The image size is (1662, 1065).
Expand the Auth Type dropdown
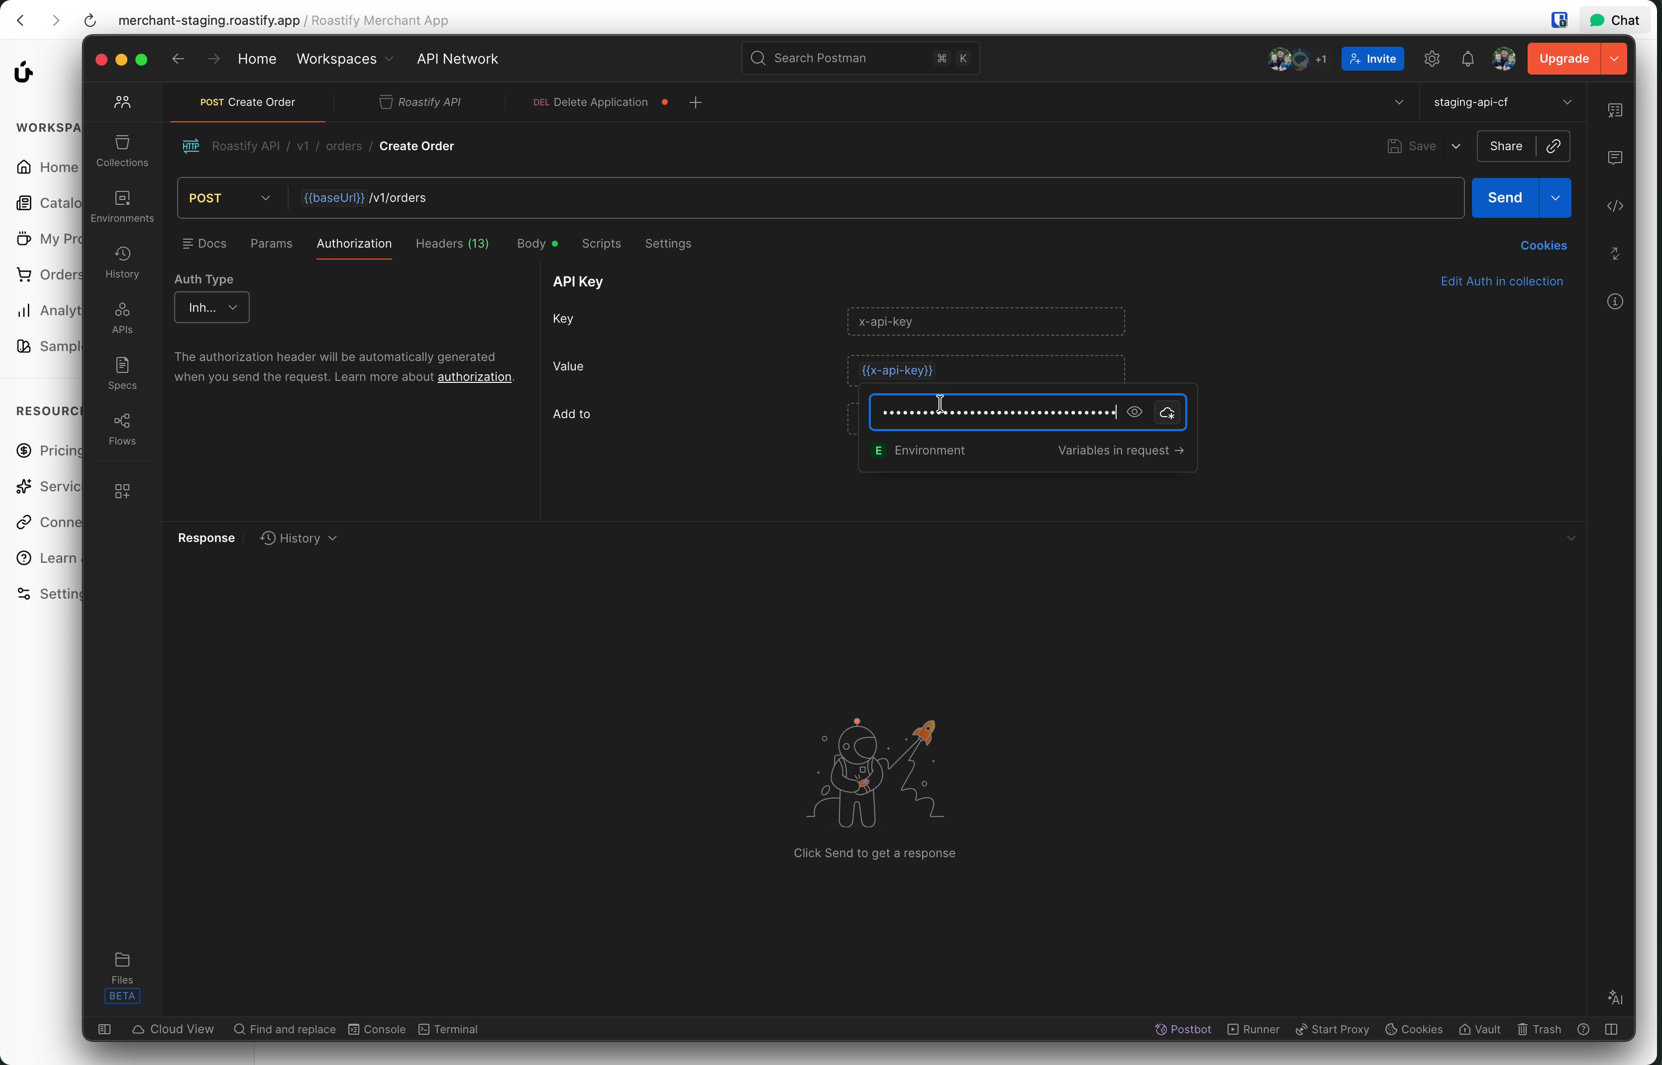(211, 307)
